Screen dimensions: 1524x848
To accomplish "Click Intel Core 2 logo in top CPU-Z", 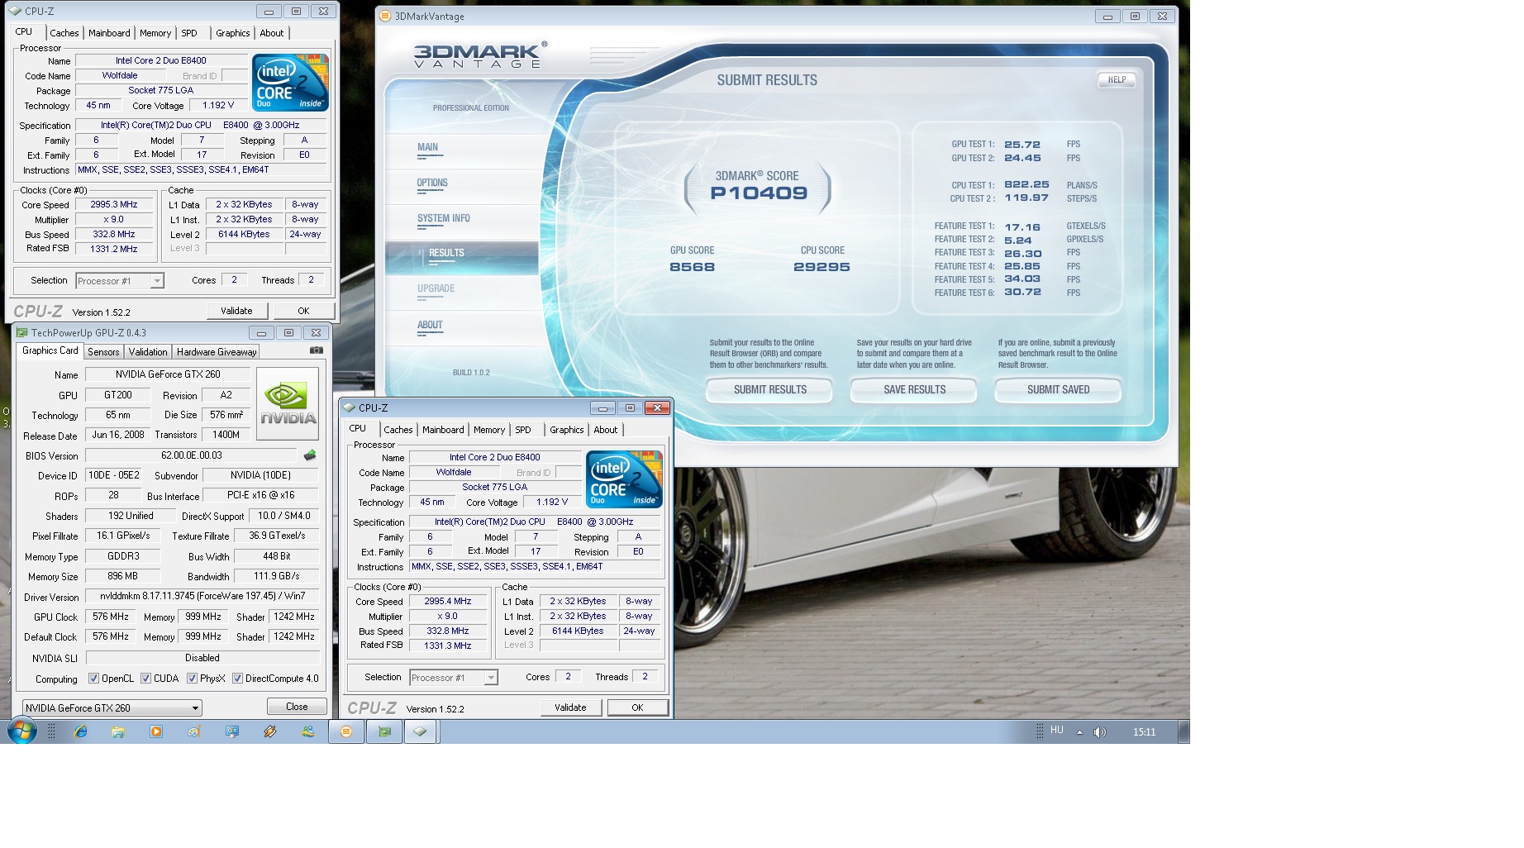I will [x=290, y=83].
